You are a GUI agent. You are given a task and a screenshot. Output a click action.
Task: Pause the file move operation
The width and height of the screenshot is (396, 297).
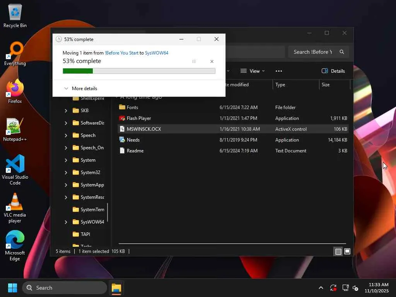194,61
